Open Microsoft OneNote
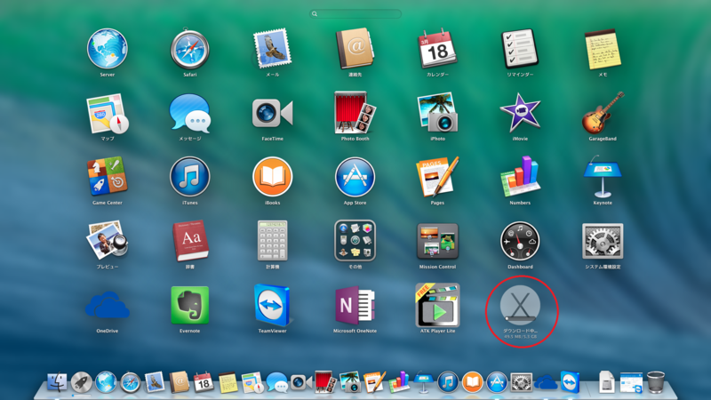This screenshot has width=711, height=400. (355, 305)
